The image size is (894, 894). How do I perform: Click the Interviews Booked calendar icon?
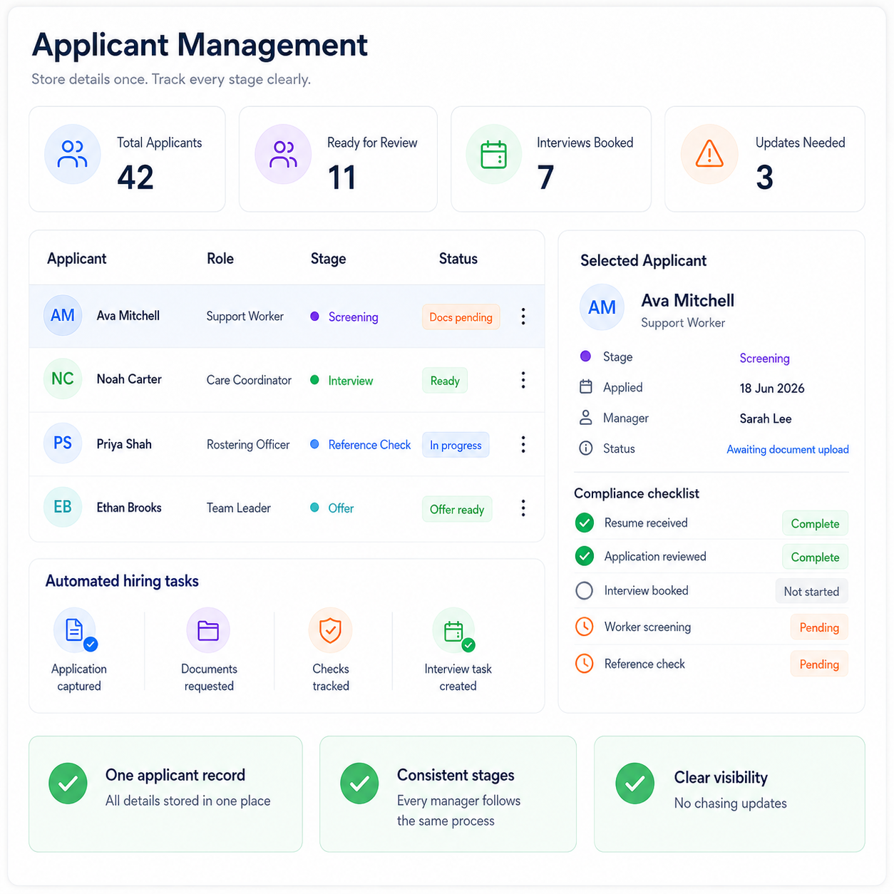pyautogui.click(x=493, y=154)
